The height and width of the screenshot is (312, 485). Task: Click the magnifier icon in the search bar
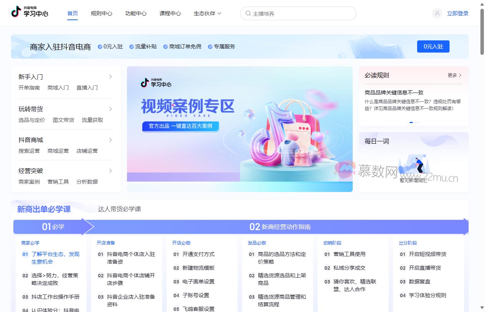click(247, 13)
